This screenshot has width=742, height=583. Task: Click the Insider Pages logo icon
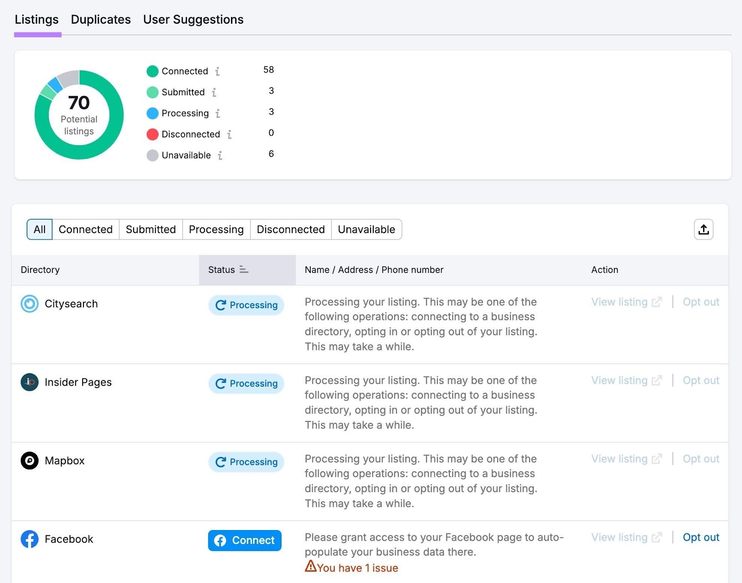(29, 382)
